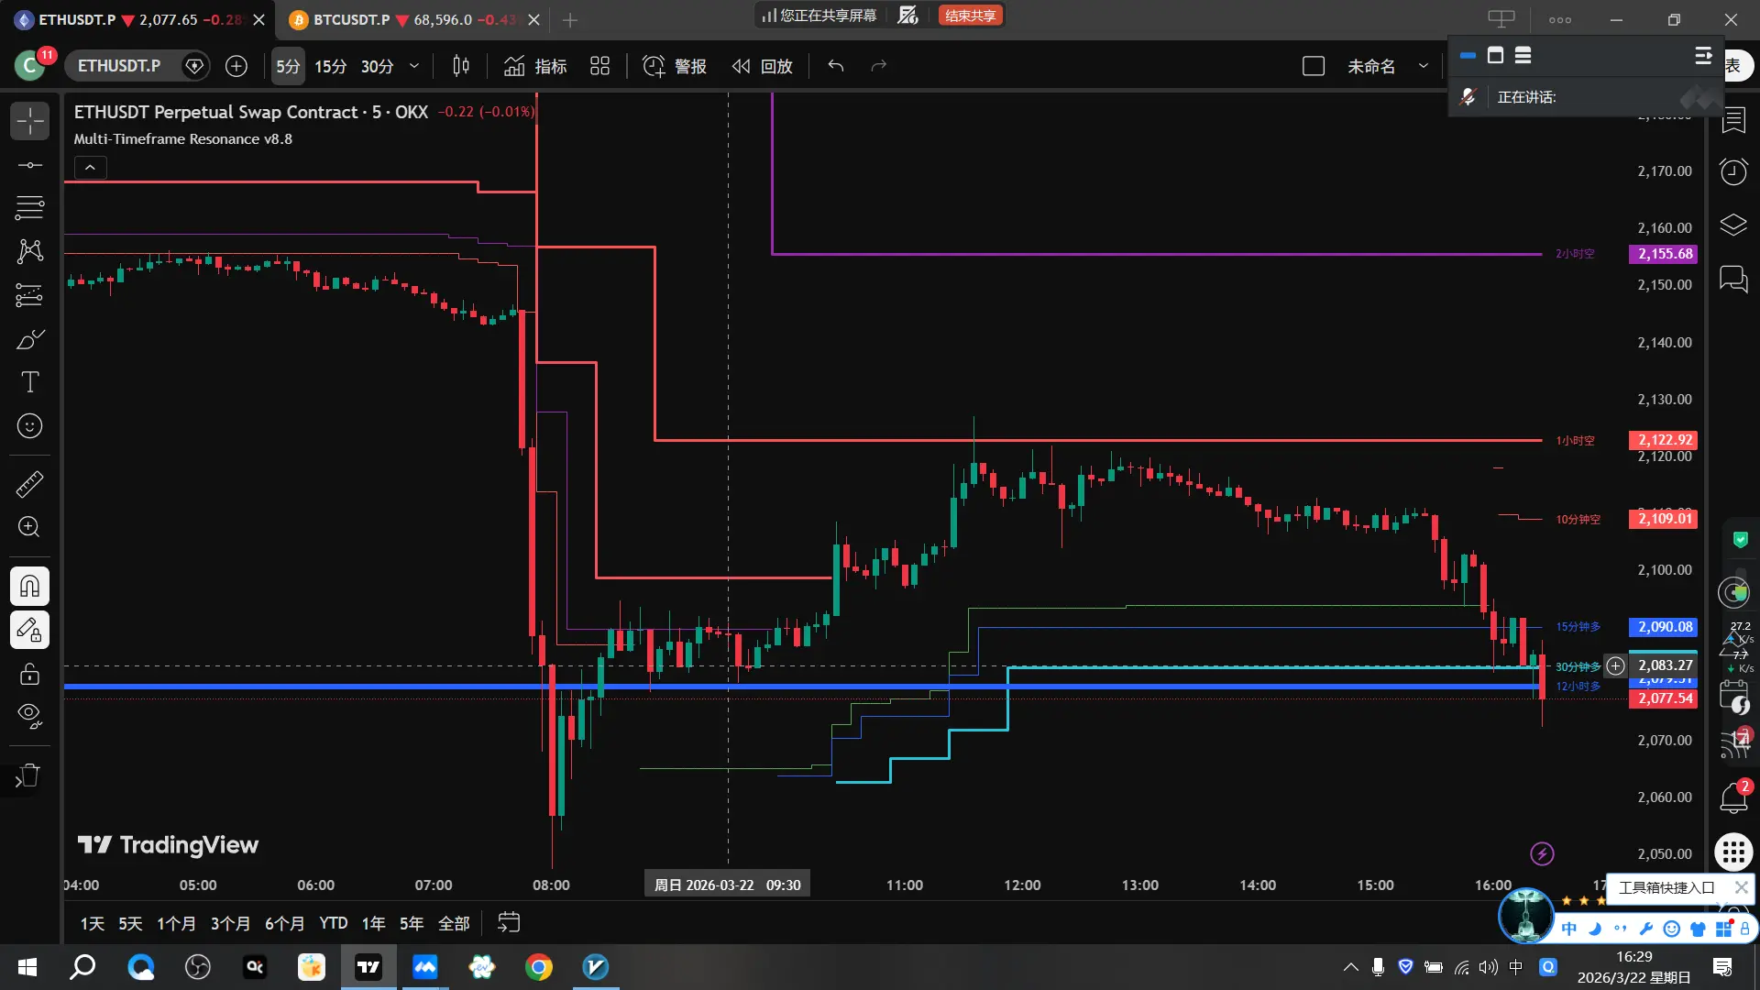This screenshot has width=1760, height=990.
Task: Select the text annotation tool
Action: (x=29, y=382)
